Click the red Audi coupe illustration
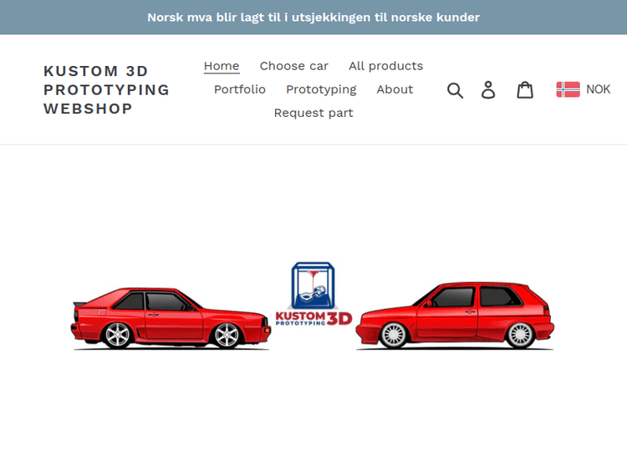This screenshot has width=627, height=470. coord(171,318)
